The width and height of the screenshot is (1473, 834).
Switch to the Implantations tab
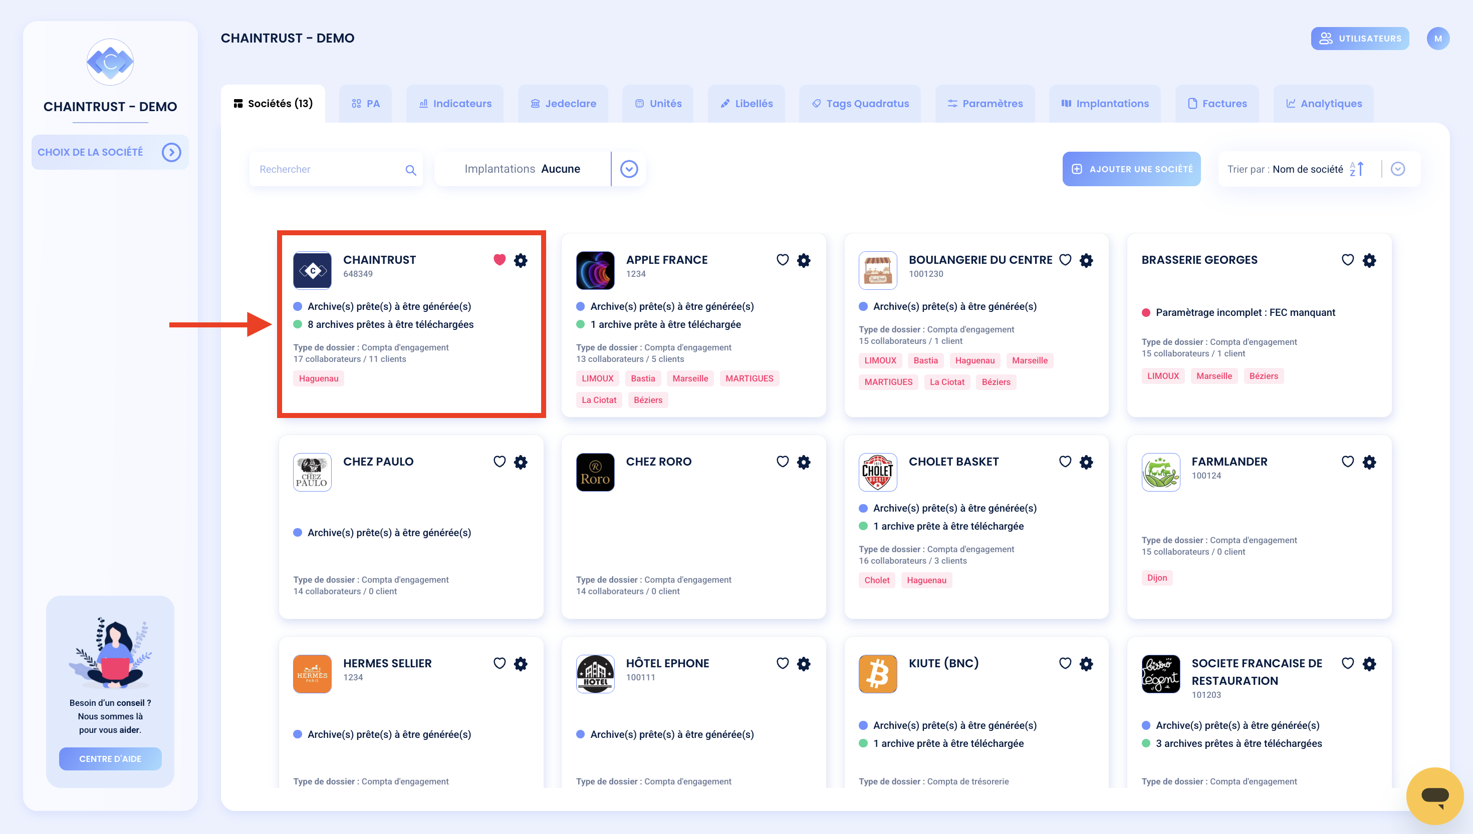[x=1104, y=104]
